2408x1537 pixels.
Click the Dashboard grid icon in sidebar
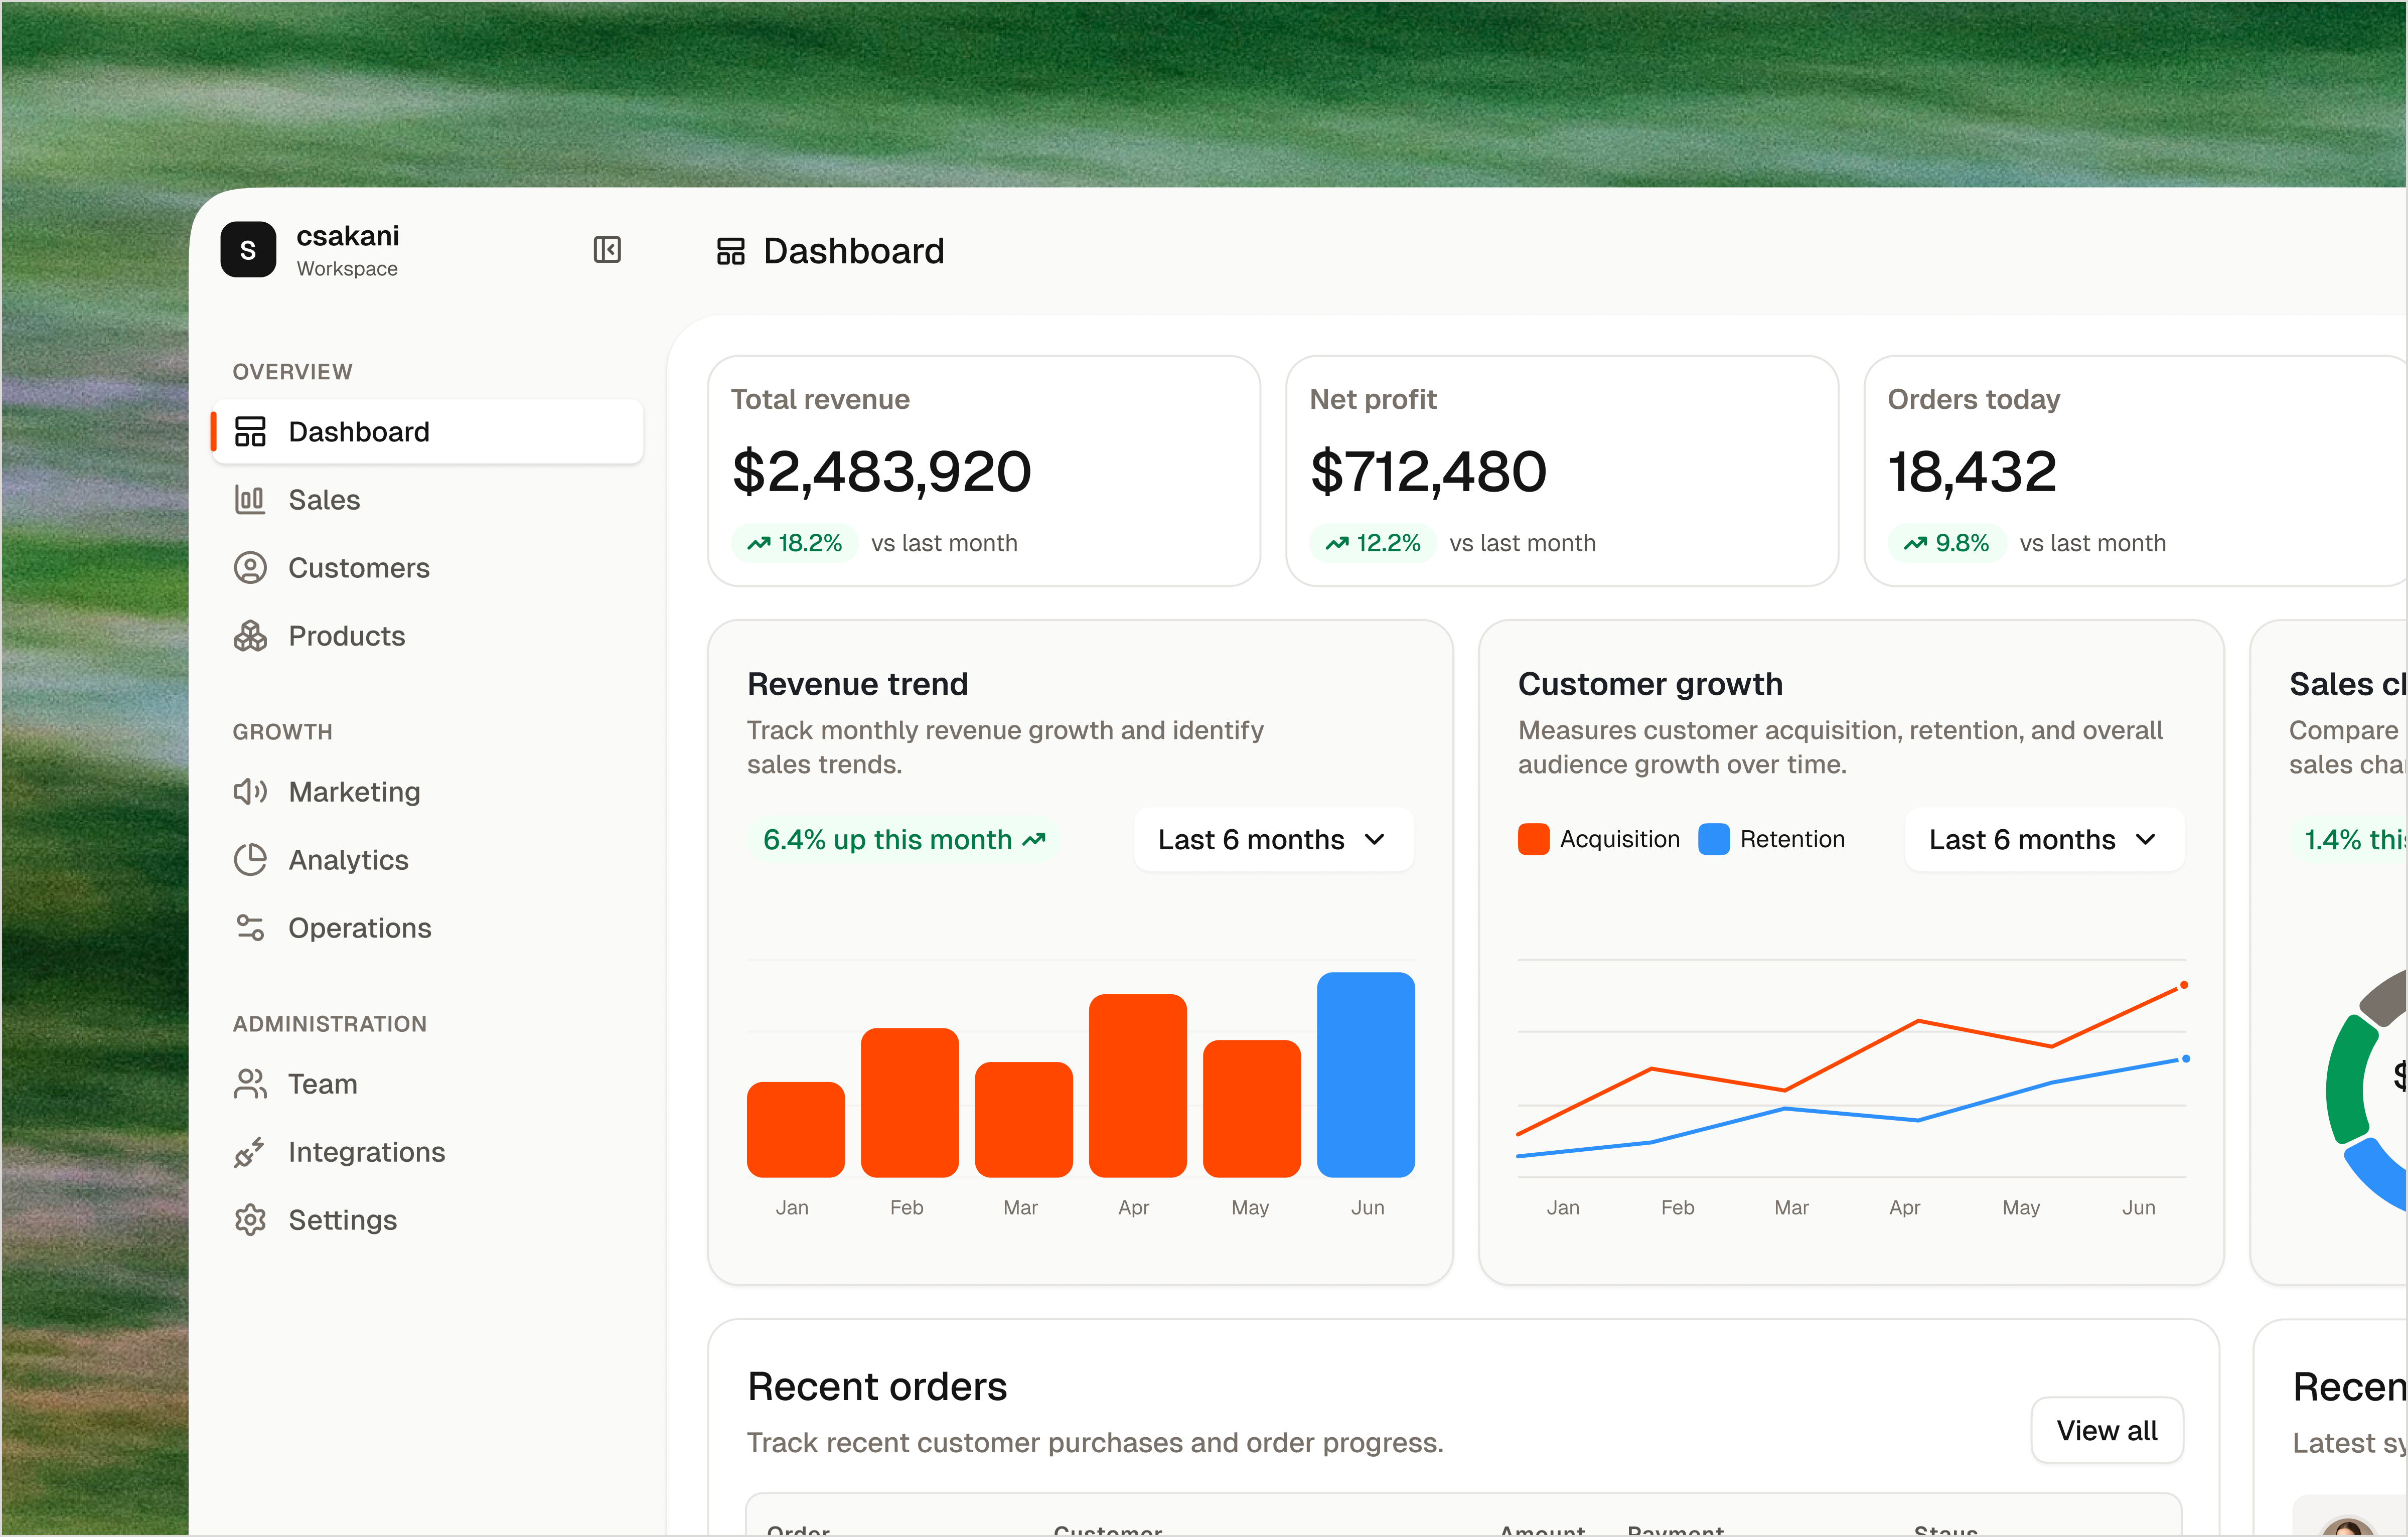250,432
